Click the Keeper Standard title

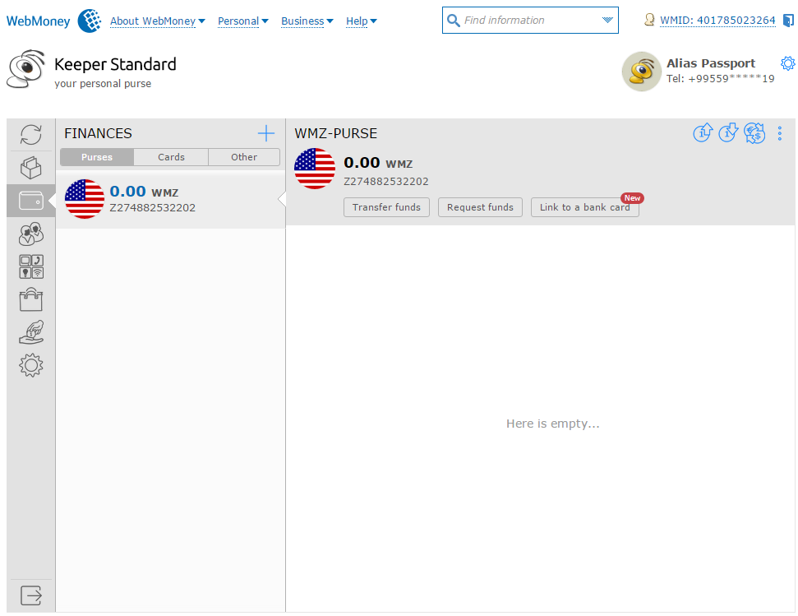pyautogui.click(x=115, y=64)
